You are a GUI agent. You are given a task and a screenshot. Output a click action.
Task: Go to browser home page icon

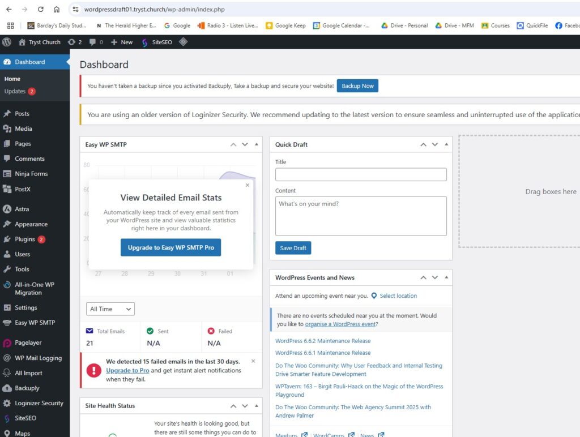point(57,9)
